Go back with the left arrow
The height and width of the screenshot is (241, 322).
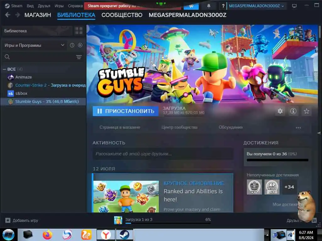tap(8, 15)
